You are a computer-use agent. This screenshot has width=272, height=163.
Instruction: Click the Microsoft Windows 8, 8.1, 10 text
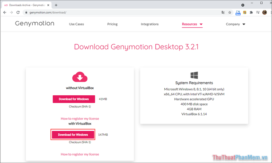coord(194,89)
